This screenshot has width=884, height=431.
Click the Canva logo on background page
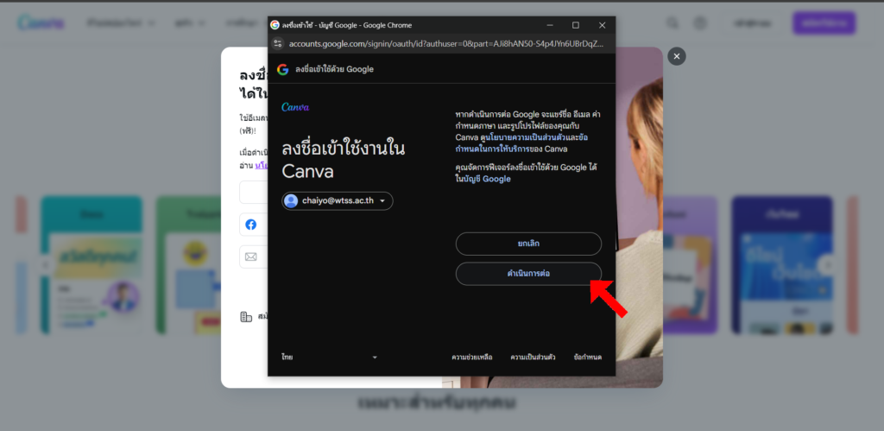[x=41, y=22]
